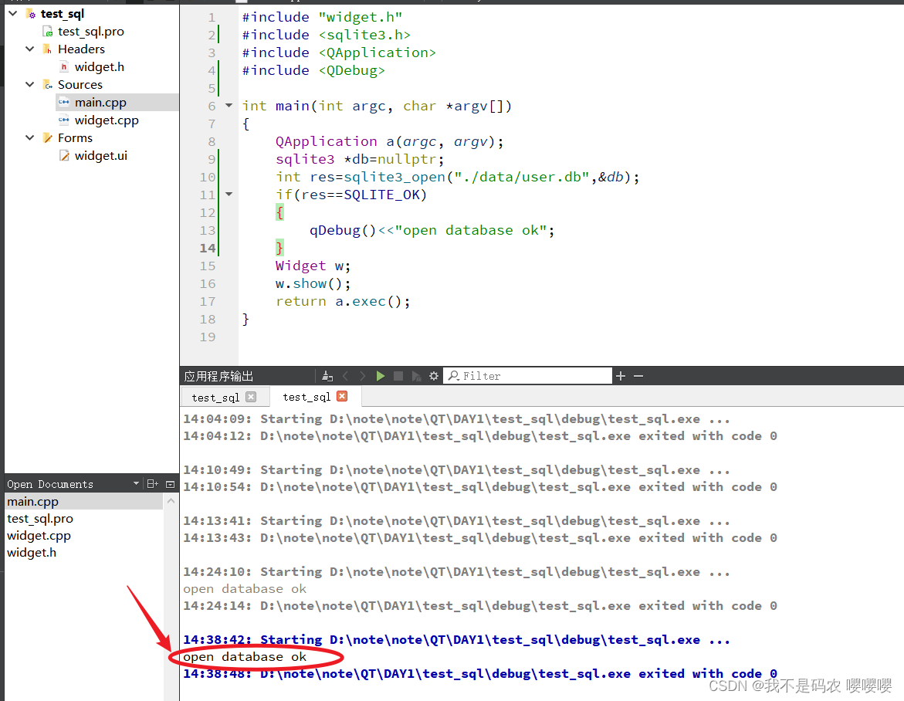This screenshot has height=701, width=904.
Task: Open output pane settings via the gear icon
Action: [432, 376]
